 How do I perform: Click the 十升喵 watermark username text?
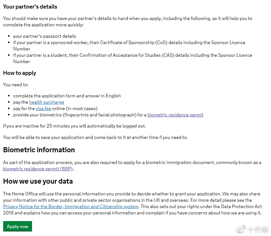(x=257, y=229)
